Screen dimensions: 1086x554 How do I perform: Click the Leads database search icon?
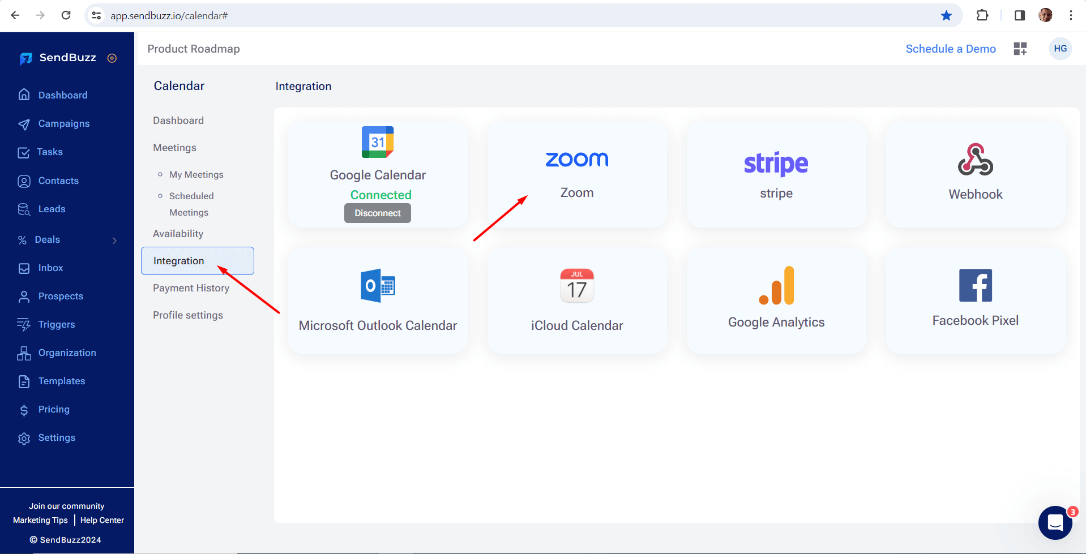tap(24, 209)
